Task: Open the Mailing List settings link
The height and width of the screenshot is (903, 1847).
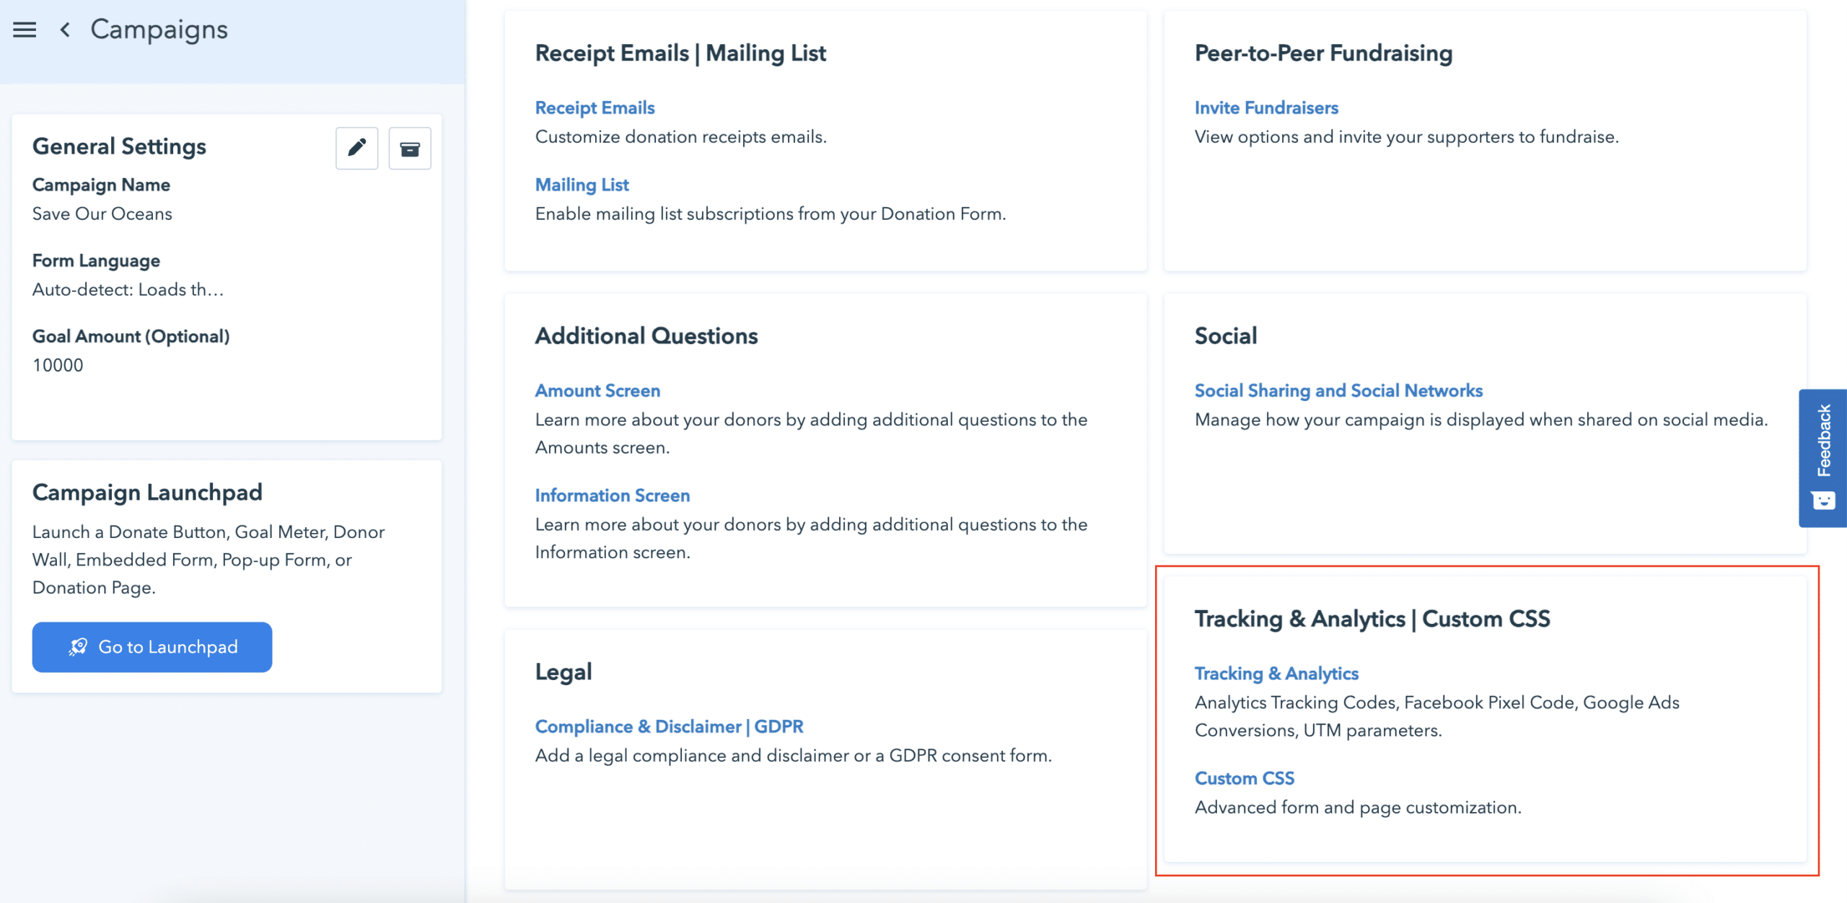Action: pyautogui.click(x=581, y=185)
